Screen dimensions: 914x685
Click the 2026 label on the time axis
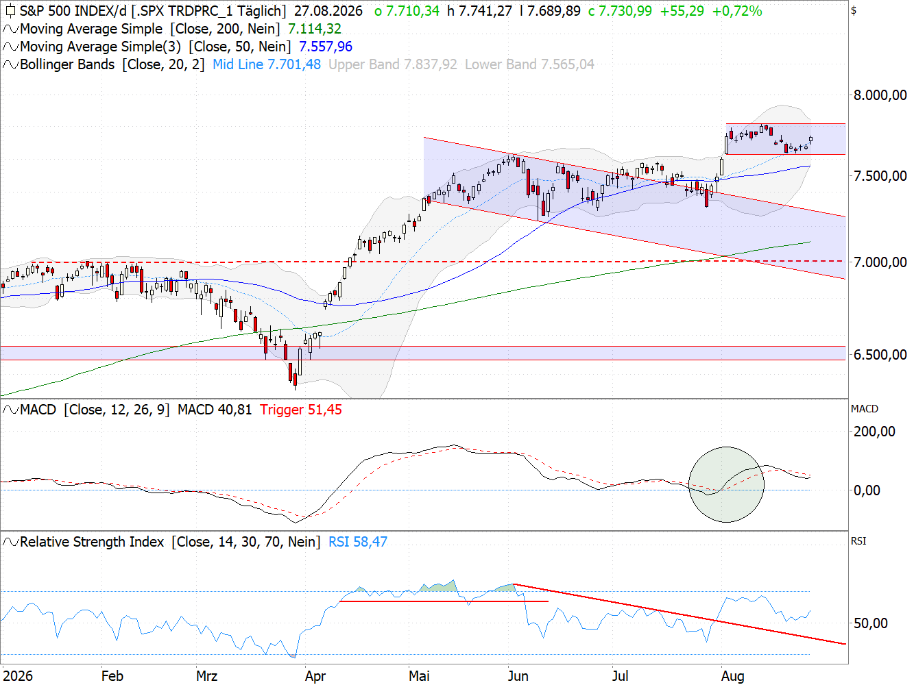click(x=18, y=676)
